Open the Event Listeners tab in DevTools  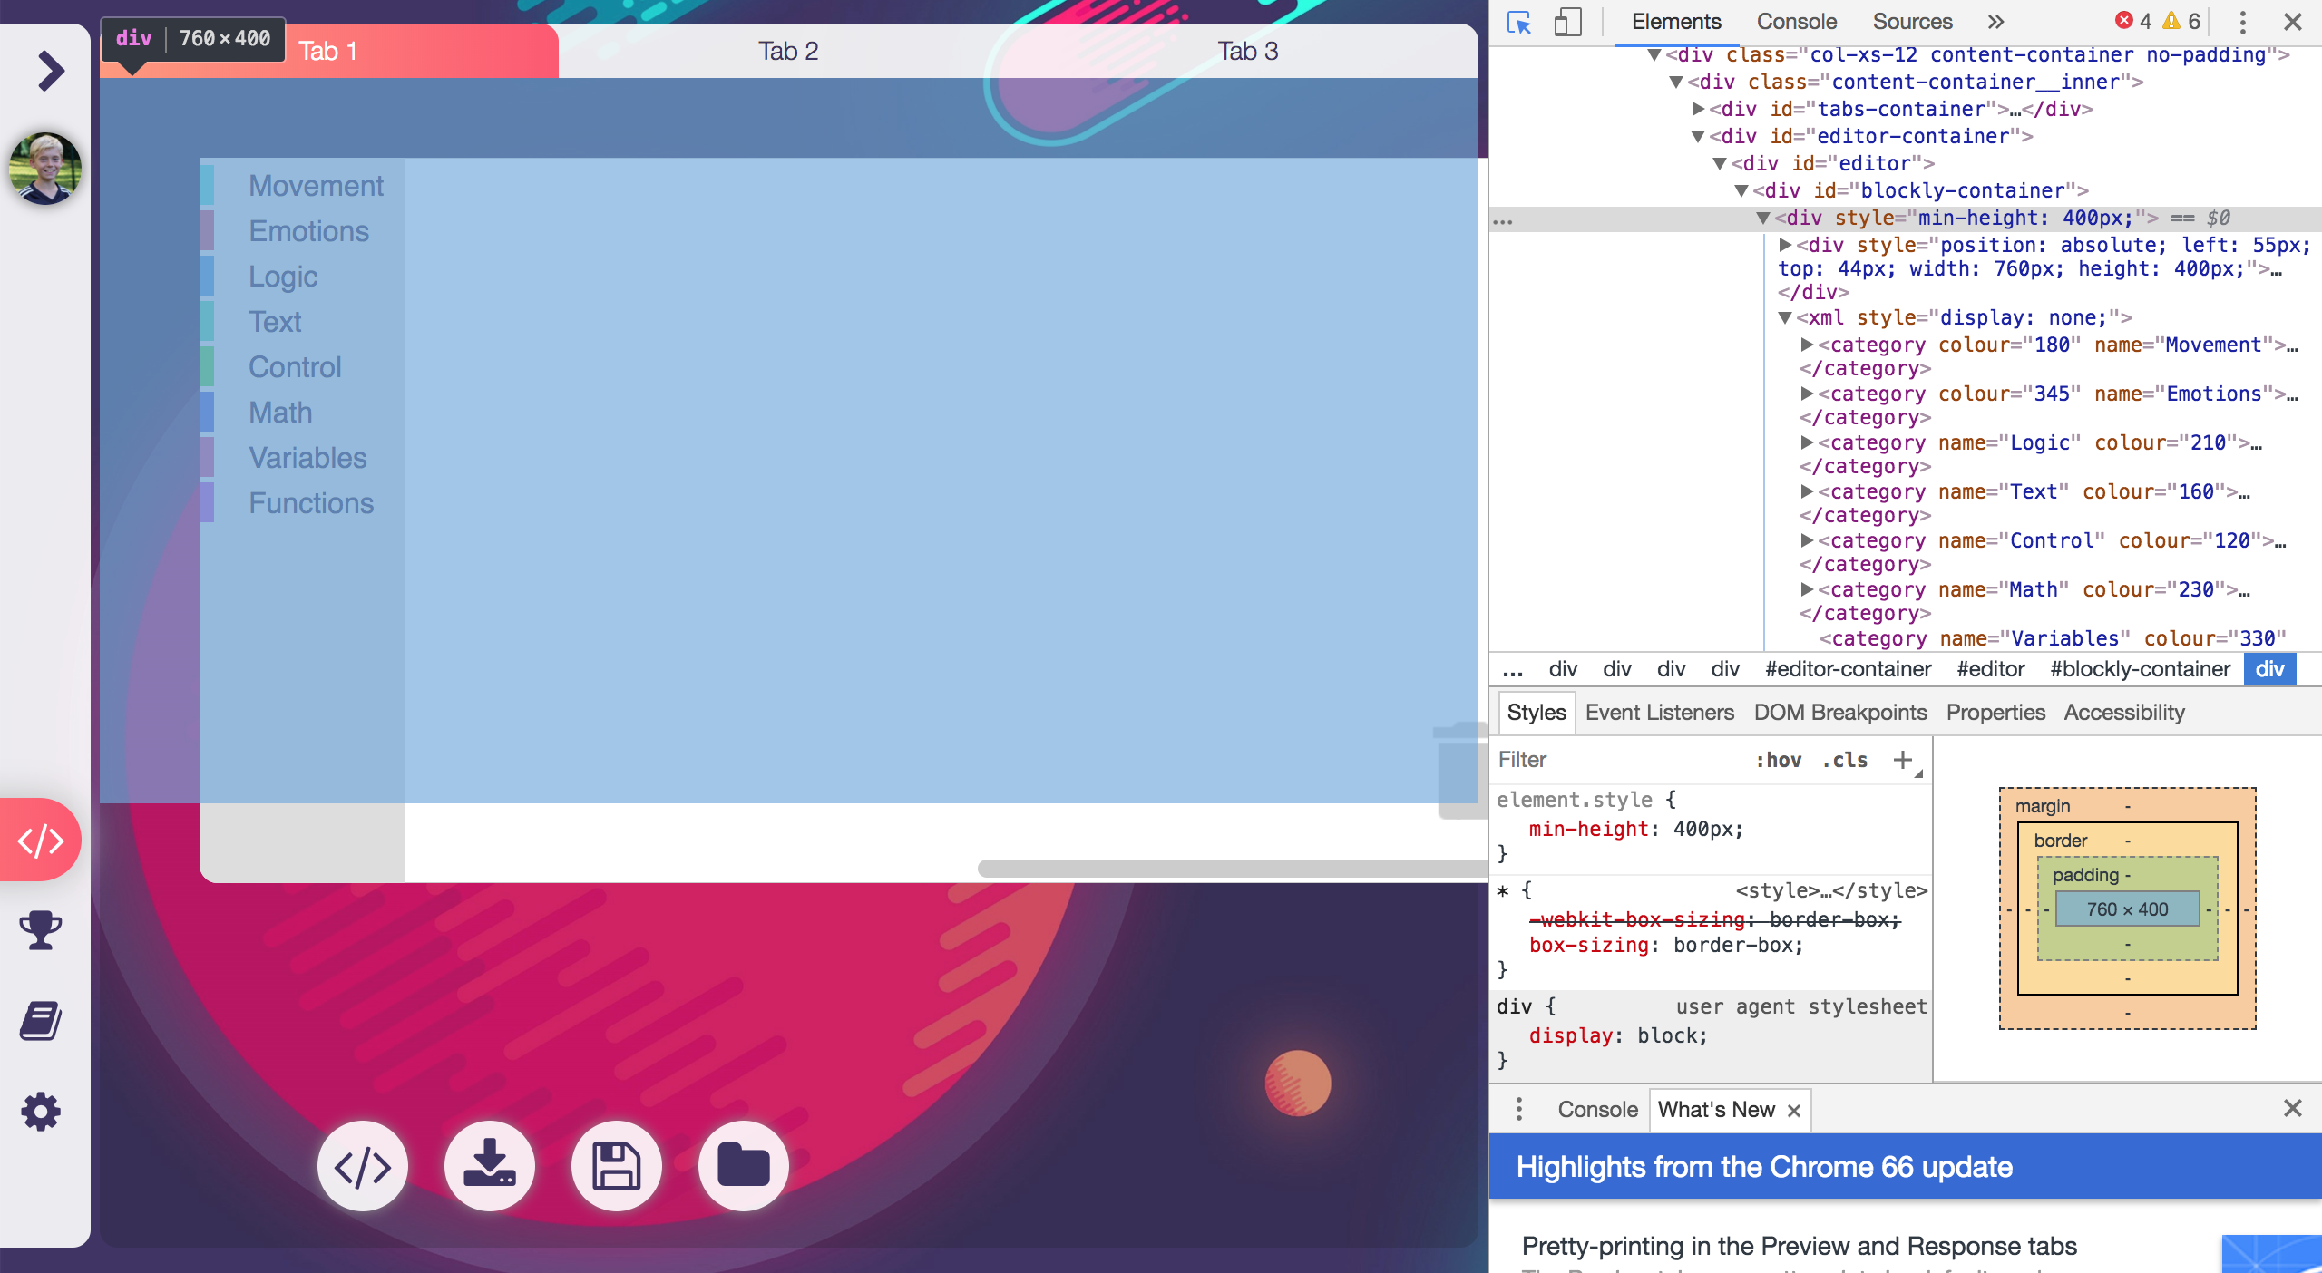pyautogui.click(x=1659, y=713)
